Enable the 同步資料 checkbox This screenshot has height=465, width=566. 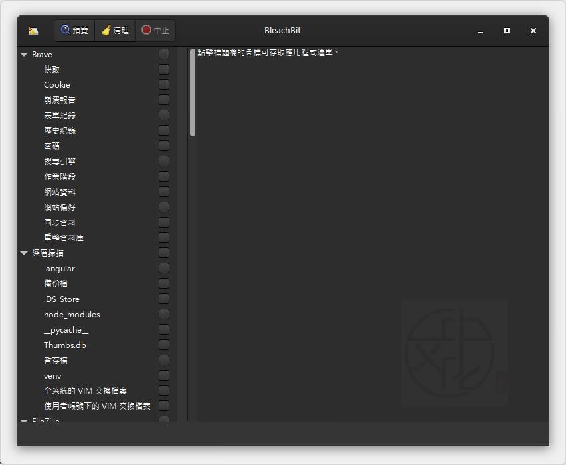(x=164, y=222)
